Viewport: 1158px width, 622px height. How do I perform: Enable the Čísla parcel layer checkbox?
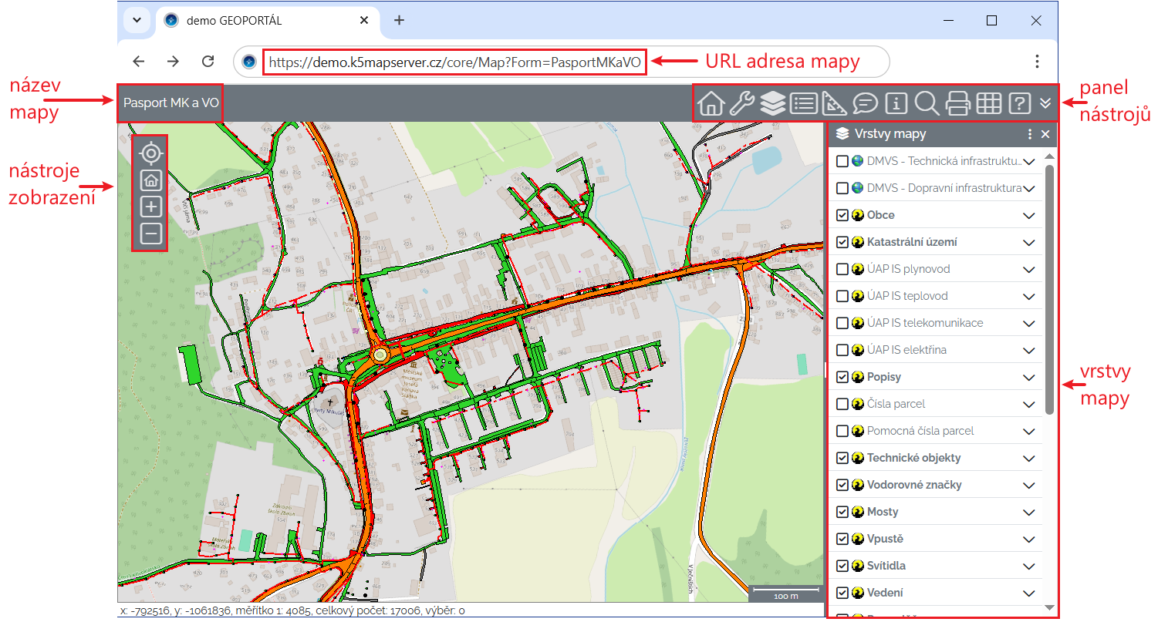coord(842,404)
